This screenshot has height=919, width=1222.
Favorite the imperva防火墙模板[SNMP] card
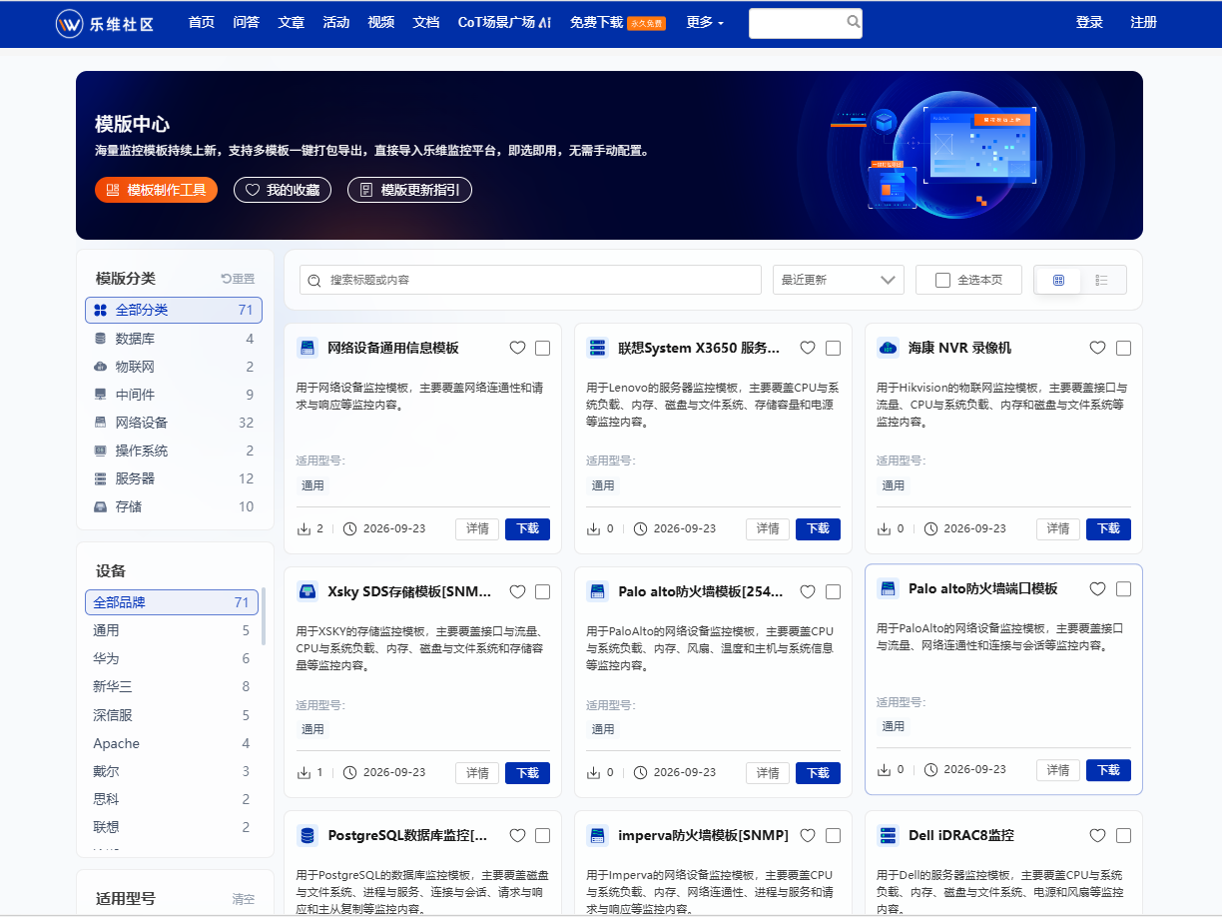tap(808, 835)
